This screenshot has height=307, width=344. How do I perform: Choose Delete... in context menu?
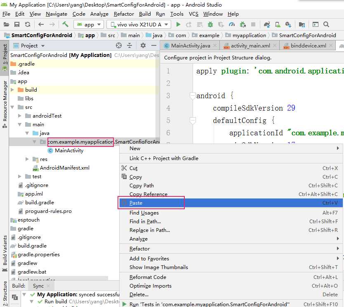coord(231,295)
